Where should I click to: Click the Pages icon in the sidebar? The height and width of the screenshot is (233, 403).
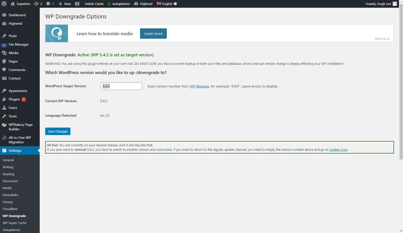4,61
